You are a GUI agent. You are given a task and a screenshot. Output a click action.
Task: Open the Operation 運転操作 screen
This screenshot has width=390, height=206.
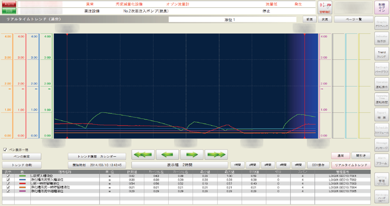point(382,84)
